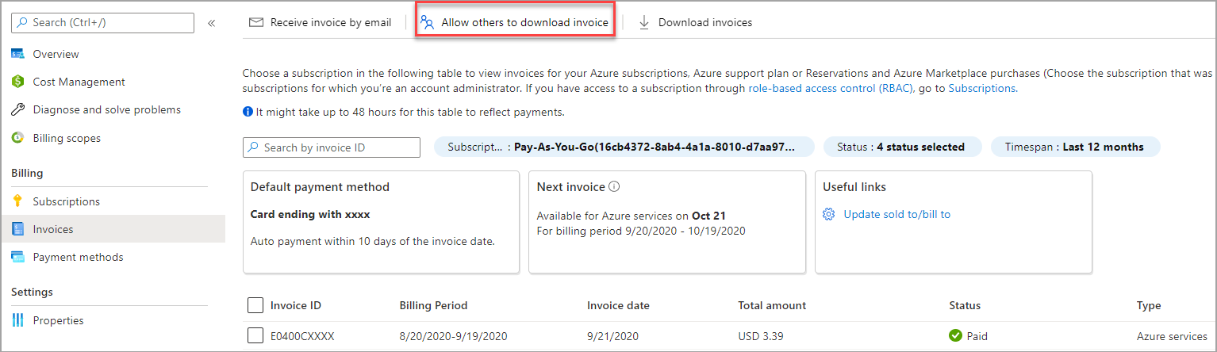Collapse the sidebar with the double chevron
1217x352 pixels.
click(x=212, y=23)
